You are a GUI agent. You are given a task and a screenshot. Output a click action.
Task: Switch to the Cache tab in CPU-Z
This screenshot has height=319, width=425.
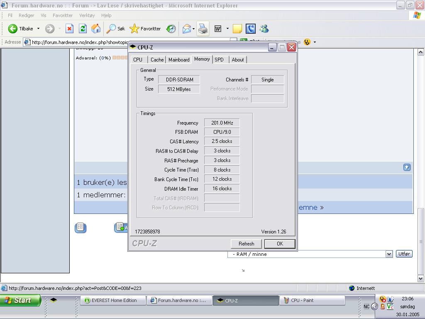click(x=157, y=60)
